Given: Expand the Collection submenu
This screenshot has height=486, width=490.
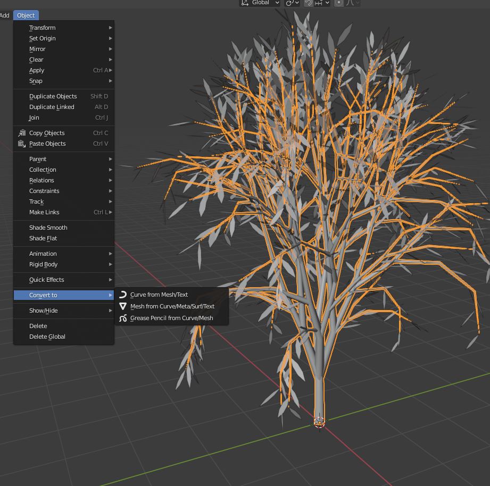Looking at the screenshot, I should (x=64, y=170).
